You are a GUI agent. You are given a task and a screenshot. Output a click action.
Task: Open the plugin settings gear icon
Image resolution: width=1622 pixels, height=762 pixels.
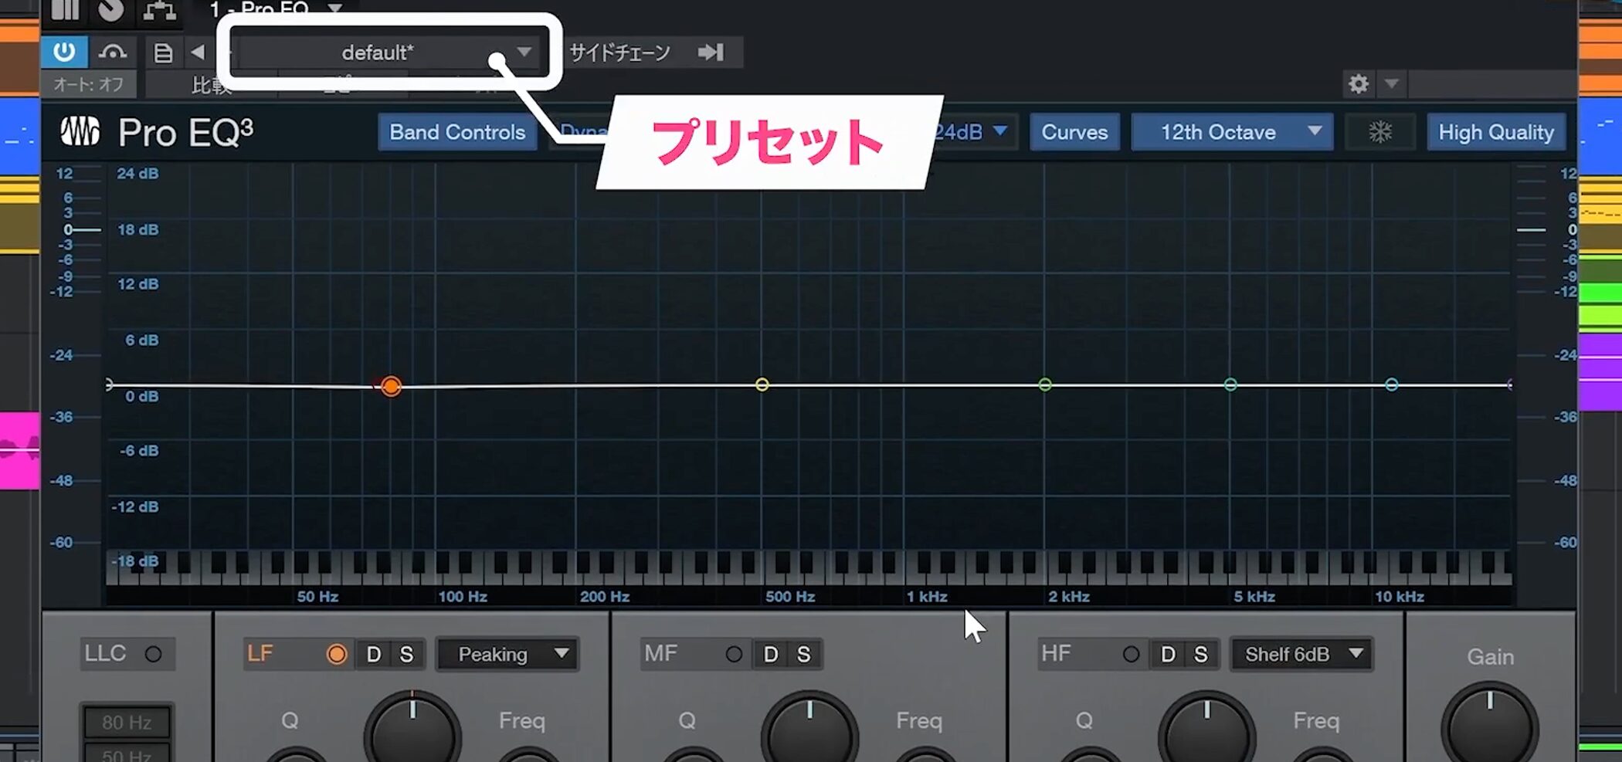coord(1359,83)
